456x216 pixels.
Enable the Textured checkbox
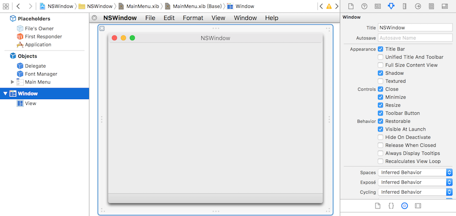[x=380, y=81]
